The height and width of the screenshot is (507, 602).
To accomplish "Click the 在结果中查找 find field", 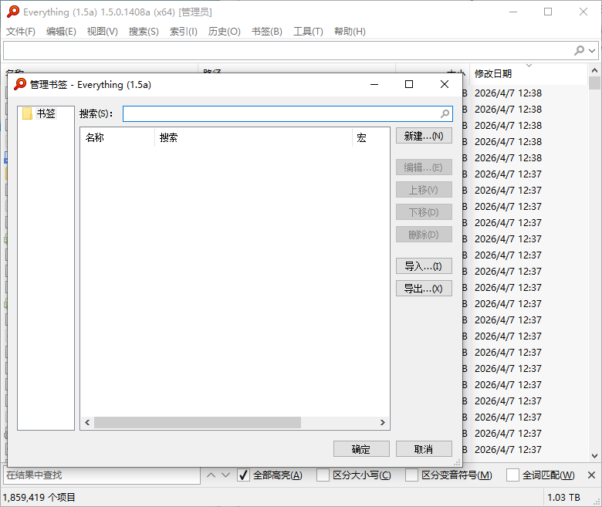I will pyautogui.click(x=102, y=475).
